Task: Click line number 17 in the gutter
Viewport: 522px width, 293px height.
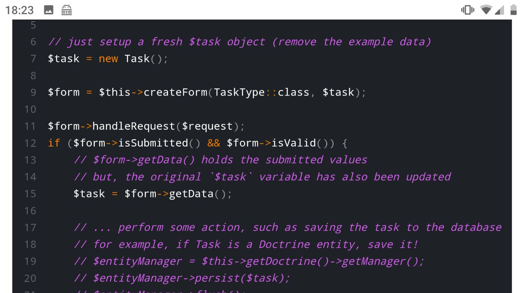Action: [30, 227]
